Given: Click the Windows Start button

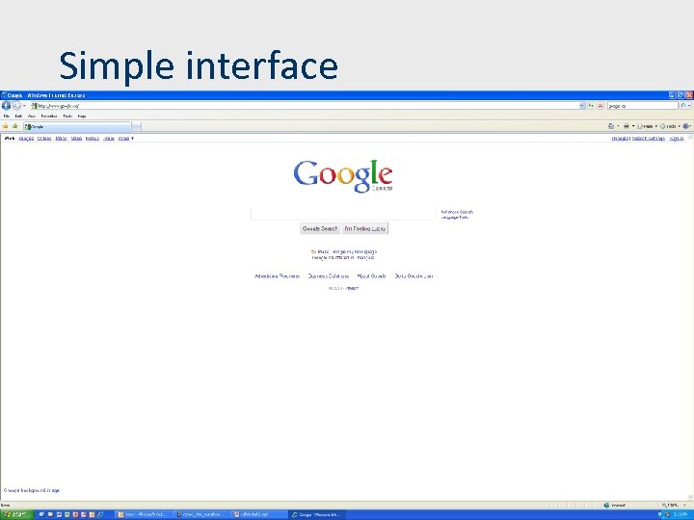Looking at the screenshot, I should [x=16, y=514].
